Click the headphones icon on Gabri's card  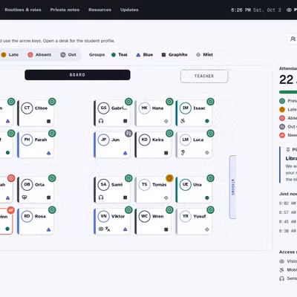[x=101, y=121]
